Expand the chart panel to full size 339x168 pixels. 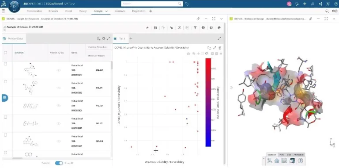[219, 38]
